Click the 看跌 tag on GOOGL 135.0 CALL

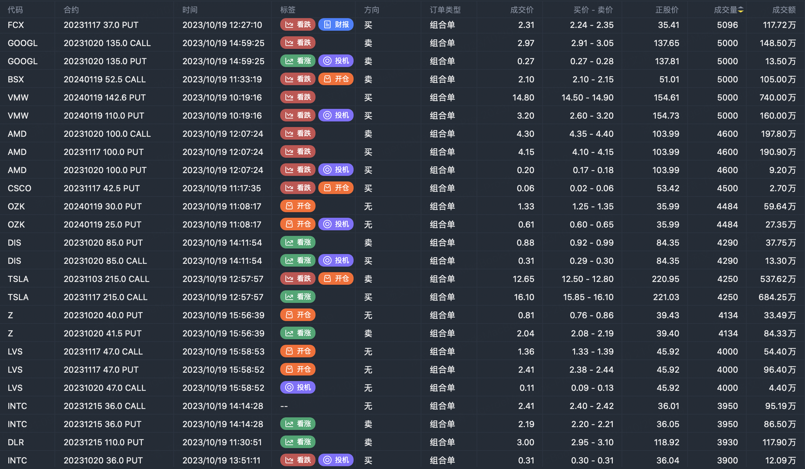click(298, 43)
